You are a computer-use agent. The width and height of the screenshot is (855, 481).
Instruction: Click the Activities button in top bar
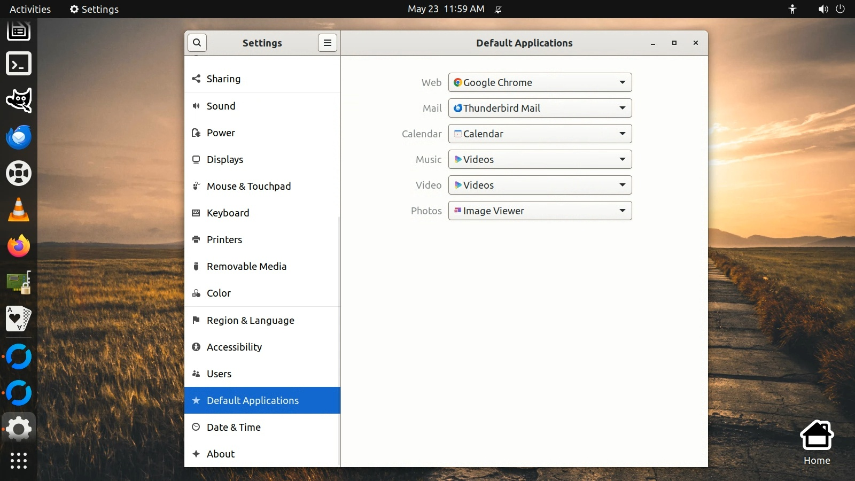click(x=30, y=9)
